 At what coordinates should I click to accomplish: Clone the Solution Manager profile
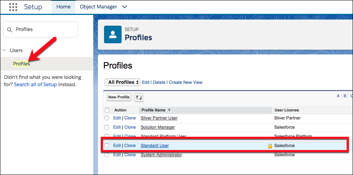tap(130, 127)
